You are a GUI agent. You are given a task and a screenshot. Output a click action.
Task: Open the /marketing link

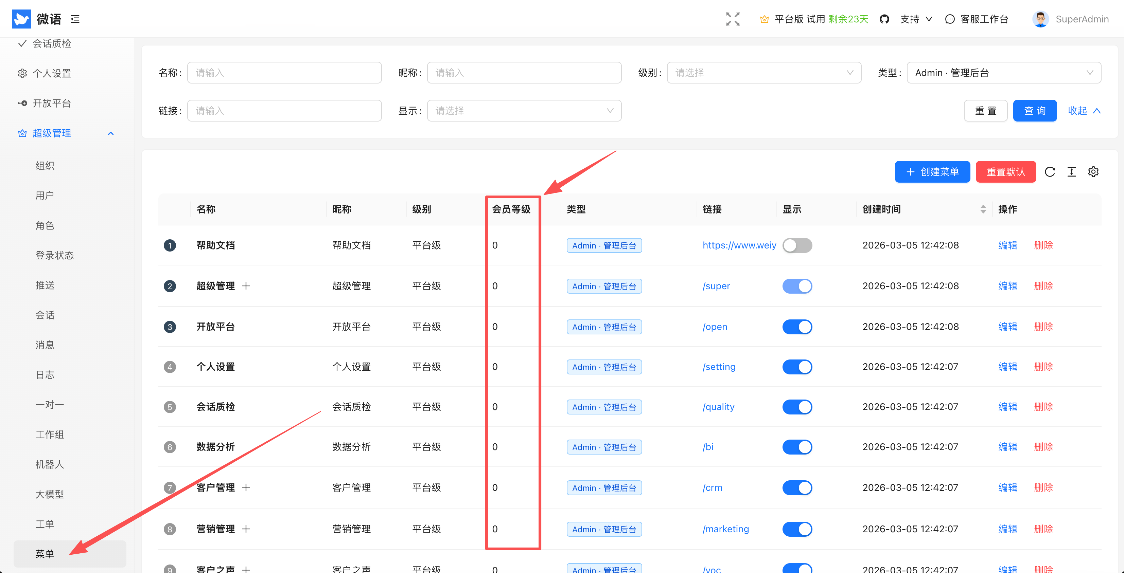726,529
